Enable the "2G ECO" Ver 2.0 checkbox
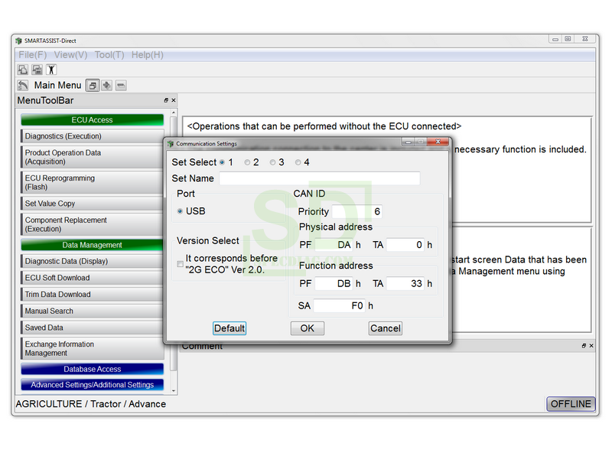 pos(181,264)
